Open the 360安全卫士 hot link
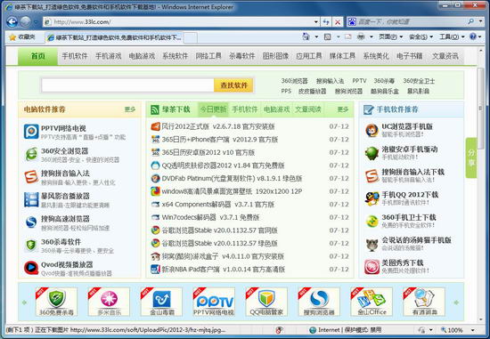The image size is (490, 339). (419, 81)
